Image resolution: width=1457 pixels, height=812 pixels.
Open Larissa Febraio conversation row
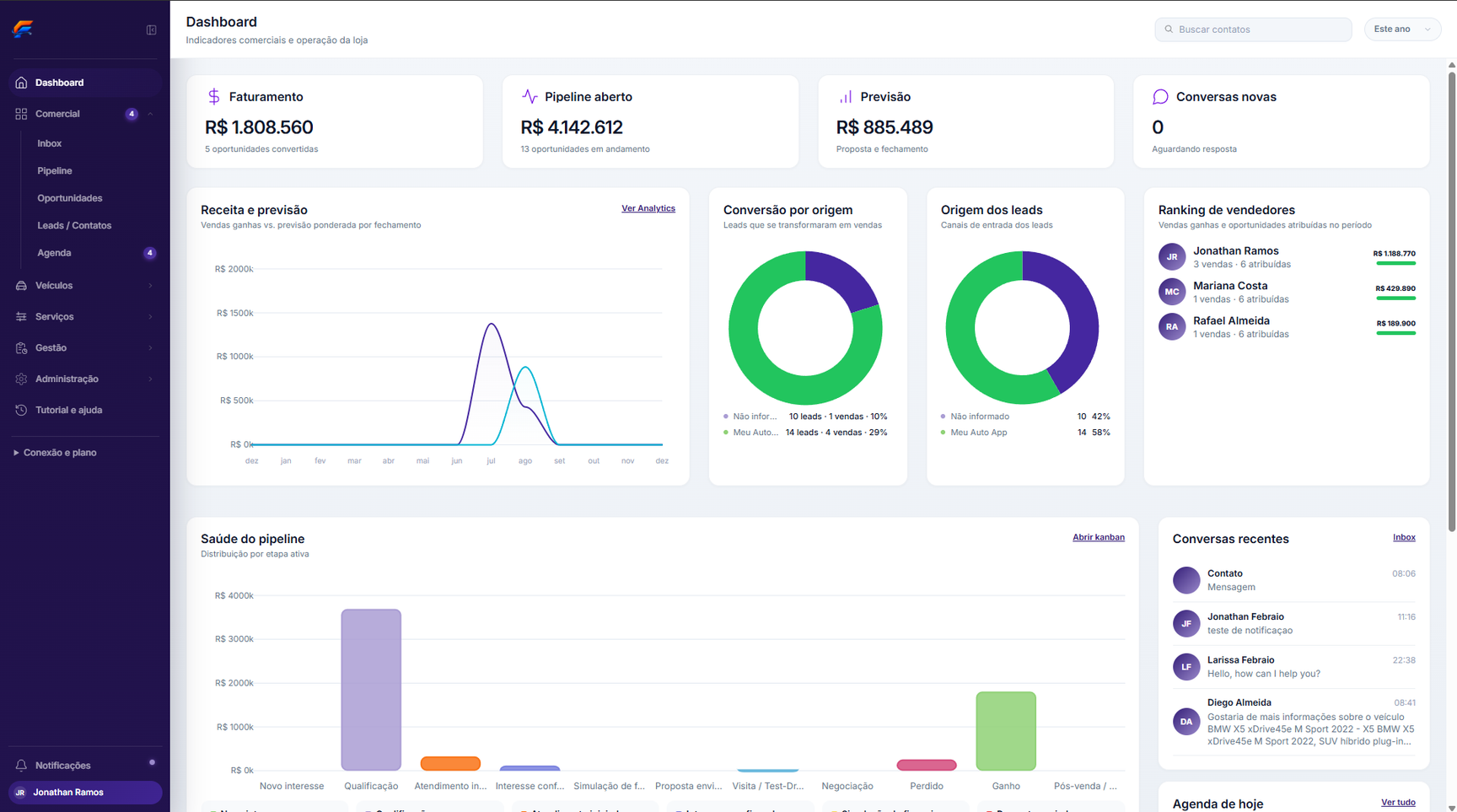[1293, 667]
